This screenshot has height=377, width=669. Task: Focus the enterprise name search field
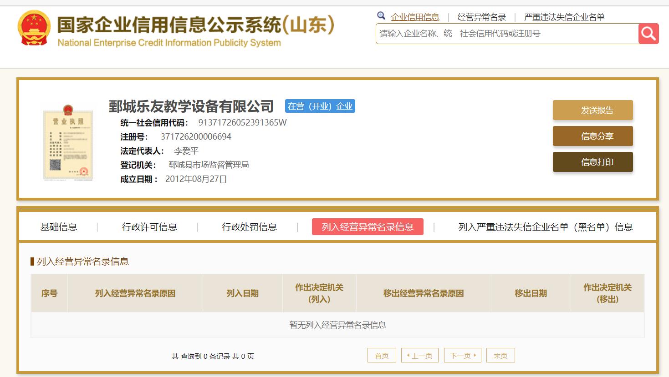pyautogui.click(x=507, y=34)
